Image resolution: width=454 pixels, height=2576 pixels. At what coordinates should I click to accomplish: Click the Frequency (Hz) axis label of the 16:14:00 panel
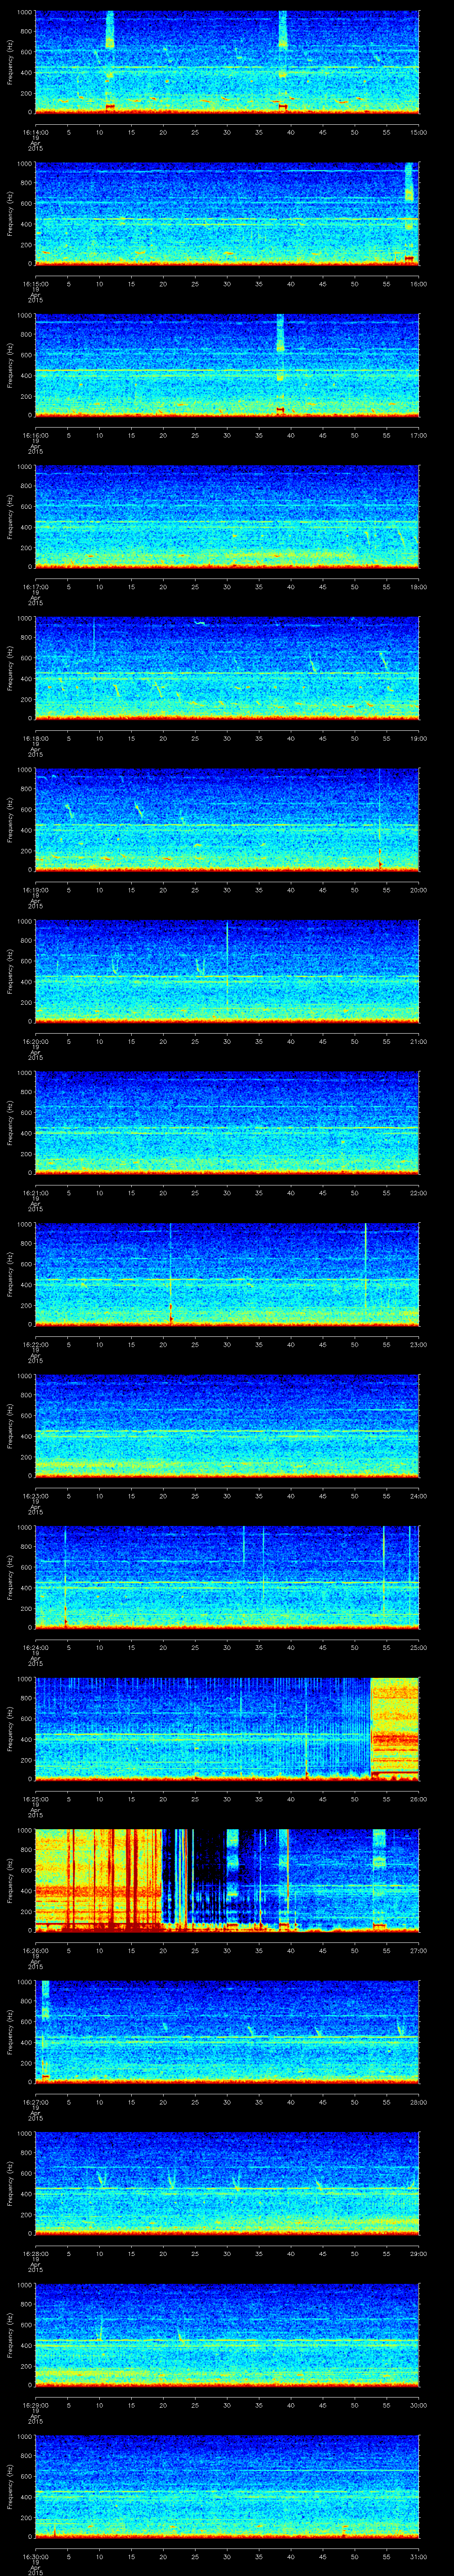pyautogui.click(x=10, y=63)
